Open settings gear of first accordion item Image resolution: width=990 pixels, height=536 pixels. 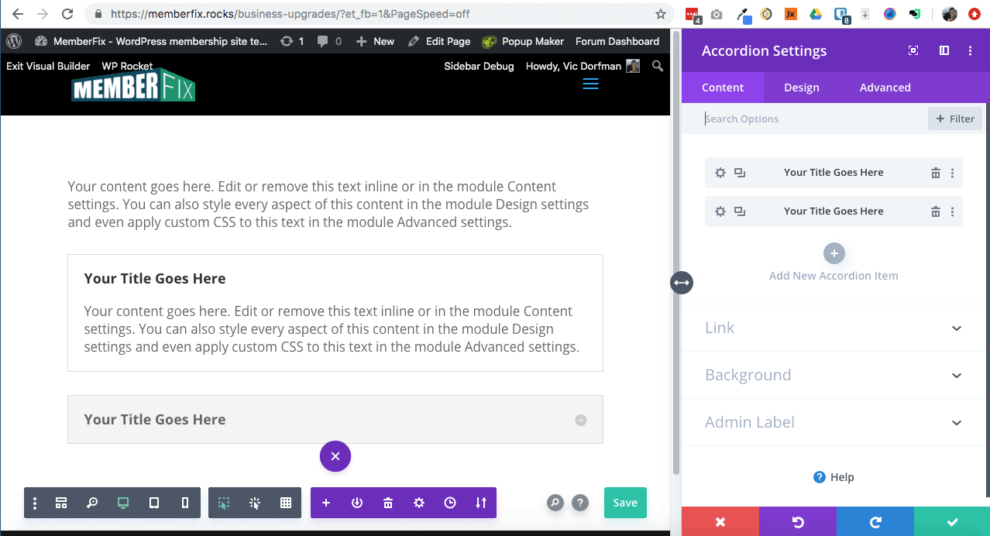point(720,173)
